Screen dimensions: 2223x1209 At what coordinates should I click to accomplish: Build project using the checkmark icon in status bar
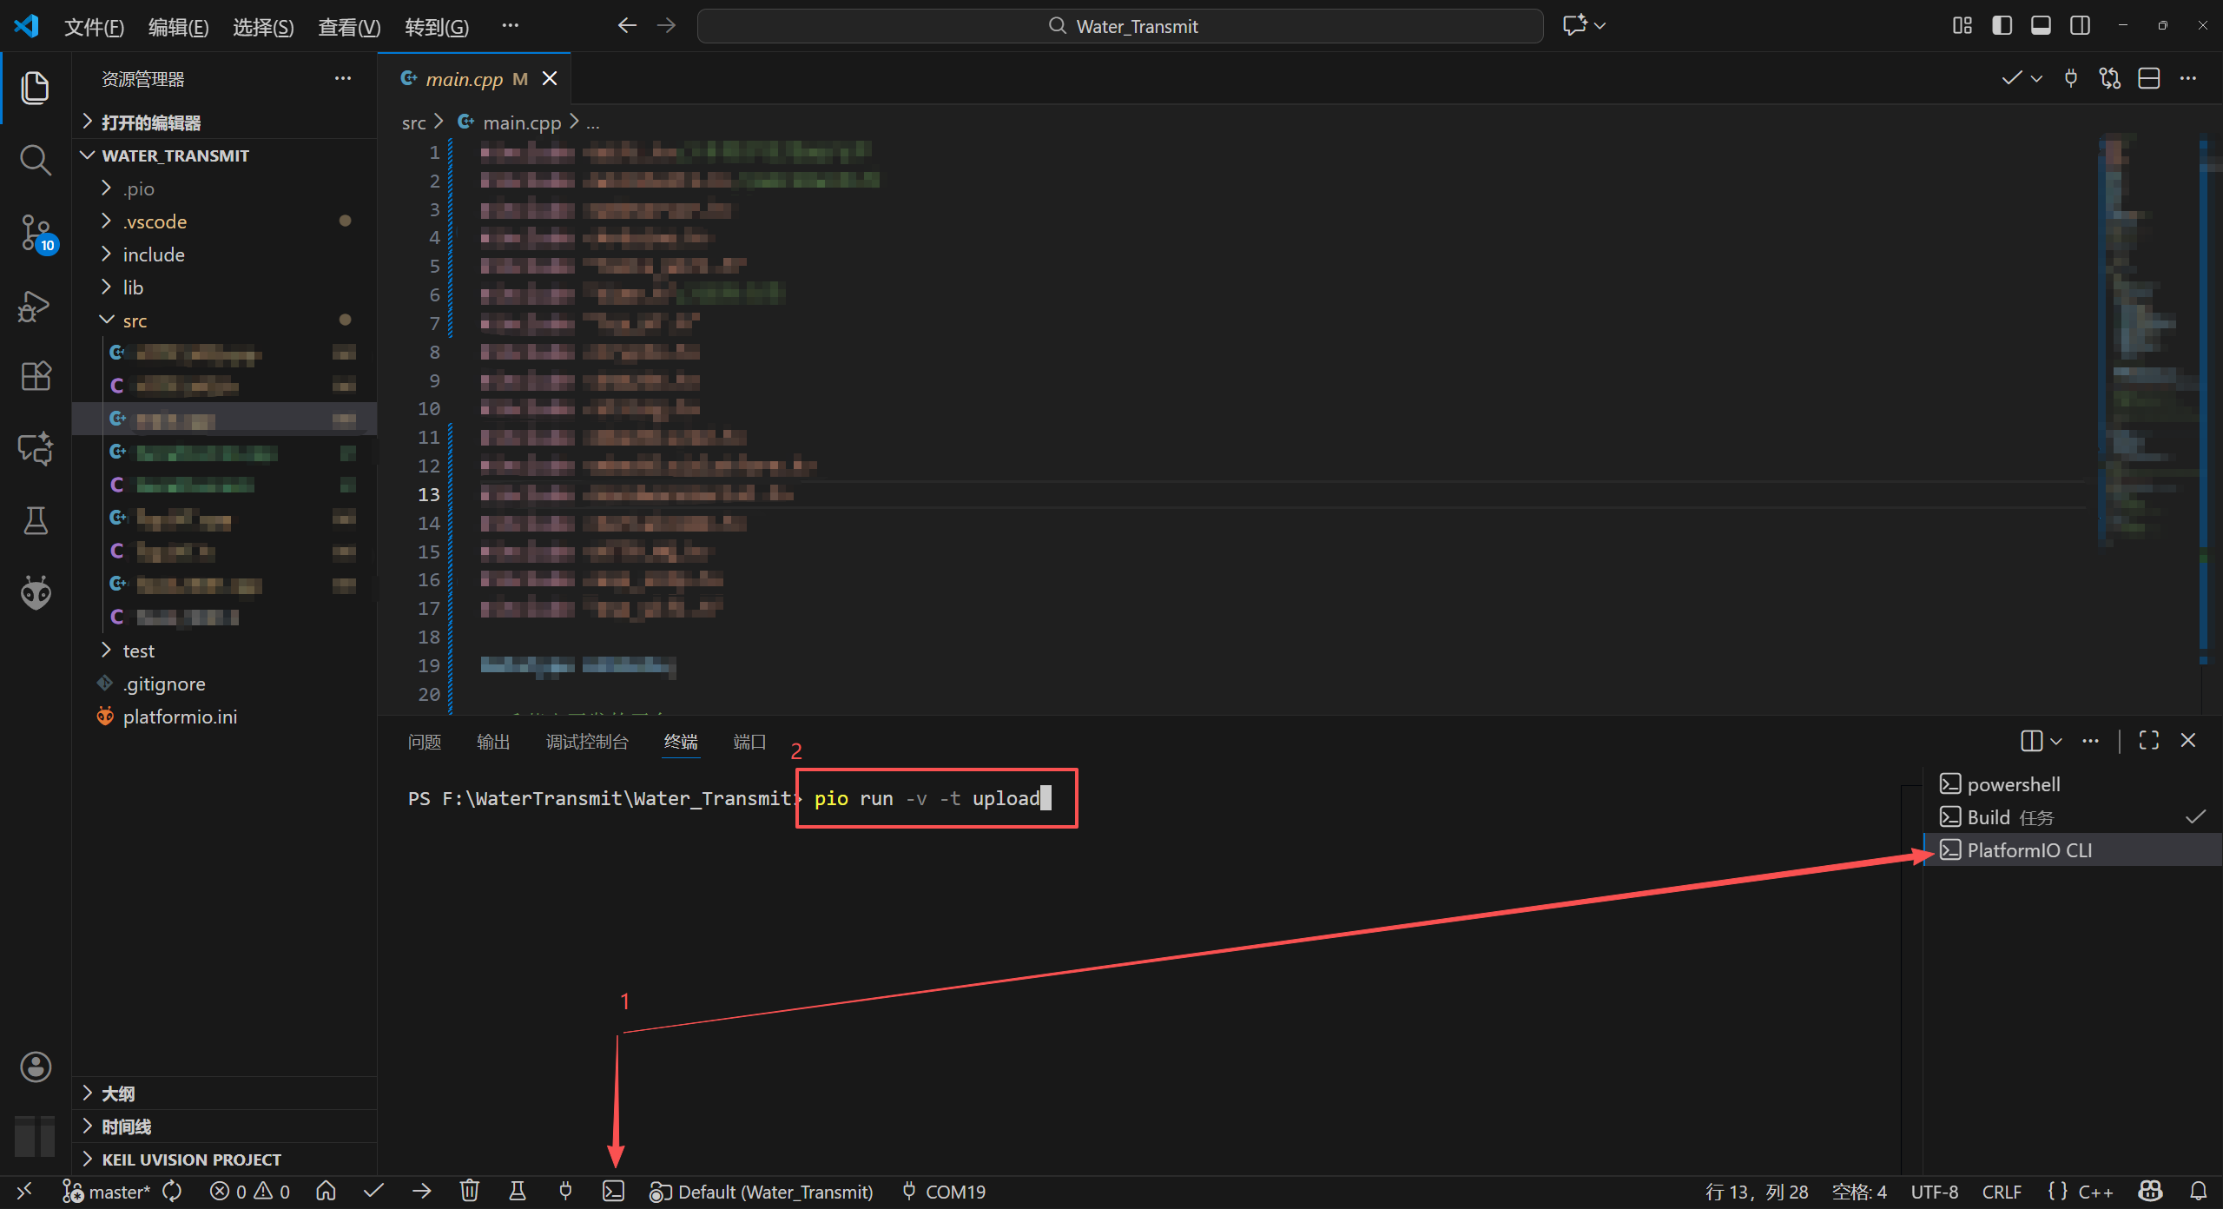(x=373, y=1191)
